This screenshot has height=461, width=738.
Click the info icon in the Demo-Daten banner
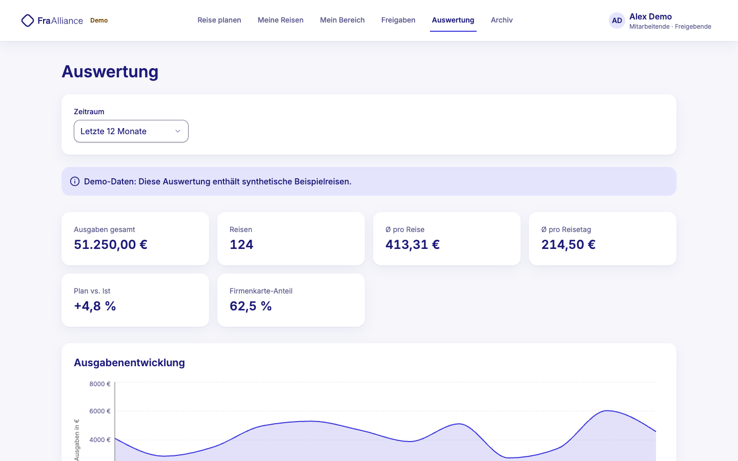(x=75, y=181)
